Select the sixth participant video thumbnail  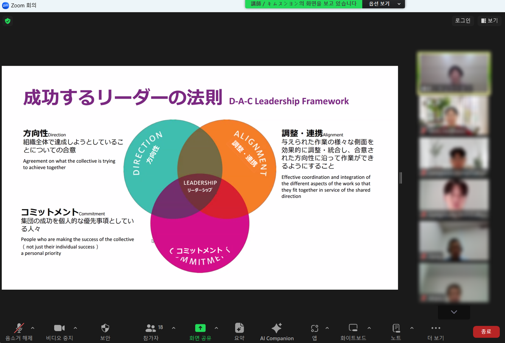click(454, 283)
